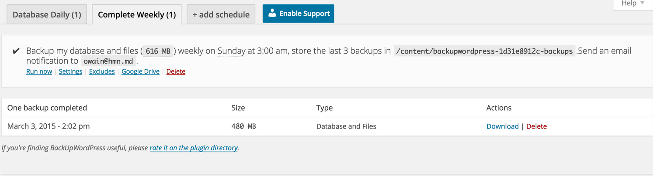Start the backup with Run now
The height and width of the screenshot is (176, 653).
(x=39, y=71)
